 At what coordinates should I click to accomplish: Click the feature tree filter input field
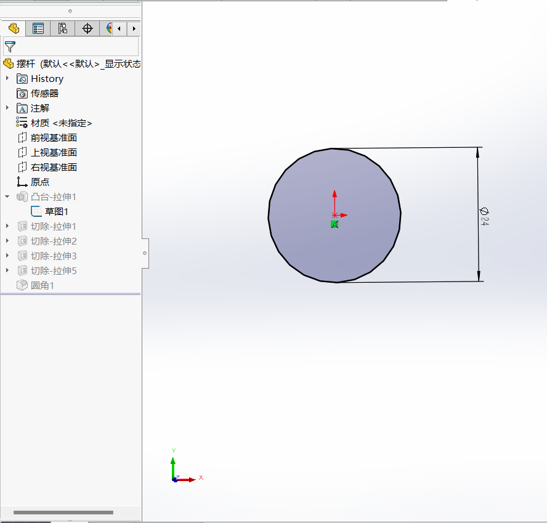(71, 46)
